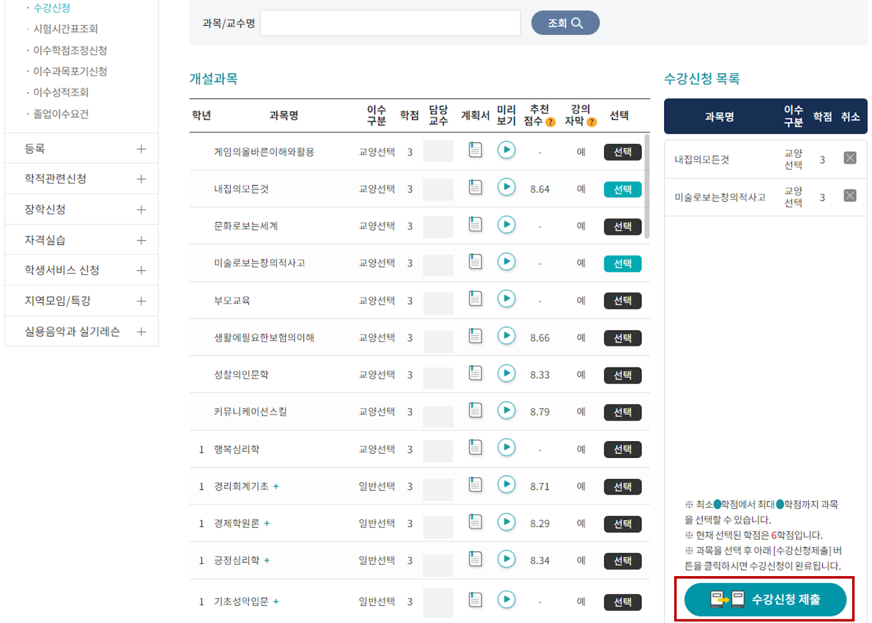Play the preview video for 행복심리학
Screen dimensions: 872x623
coord(506,448)
